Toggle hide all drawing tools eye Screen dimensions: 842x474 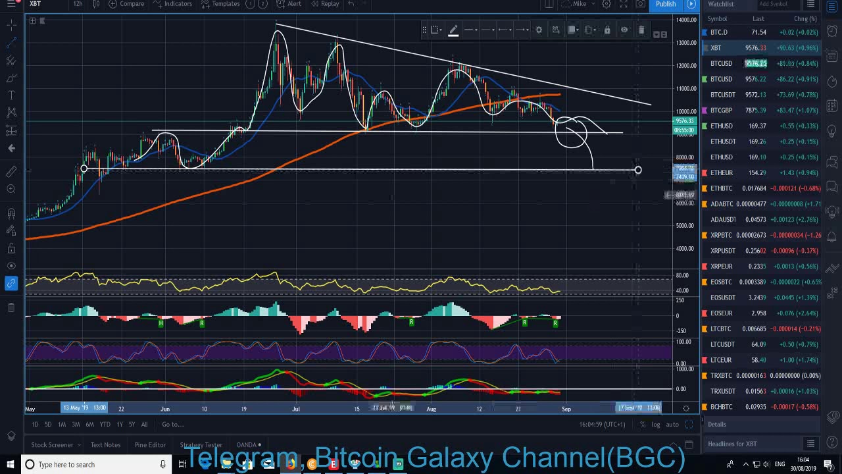point(11,266)
